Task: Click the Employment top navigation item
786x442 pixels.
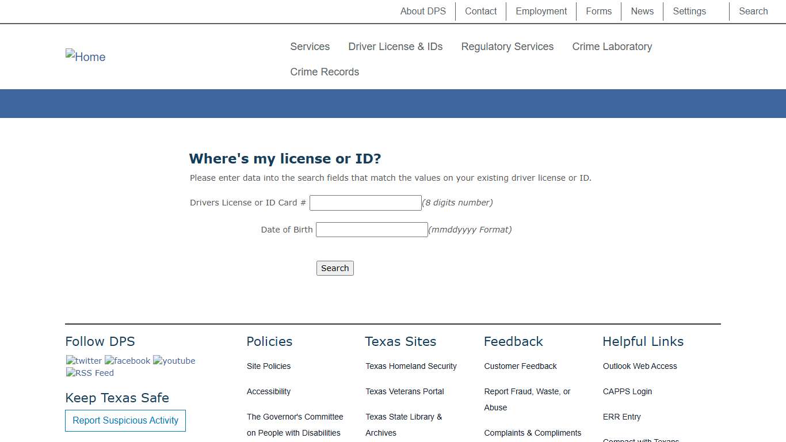Action: pos(540,11)
